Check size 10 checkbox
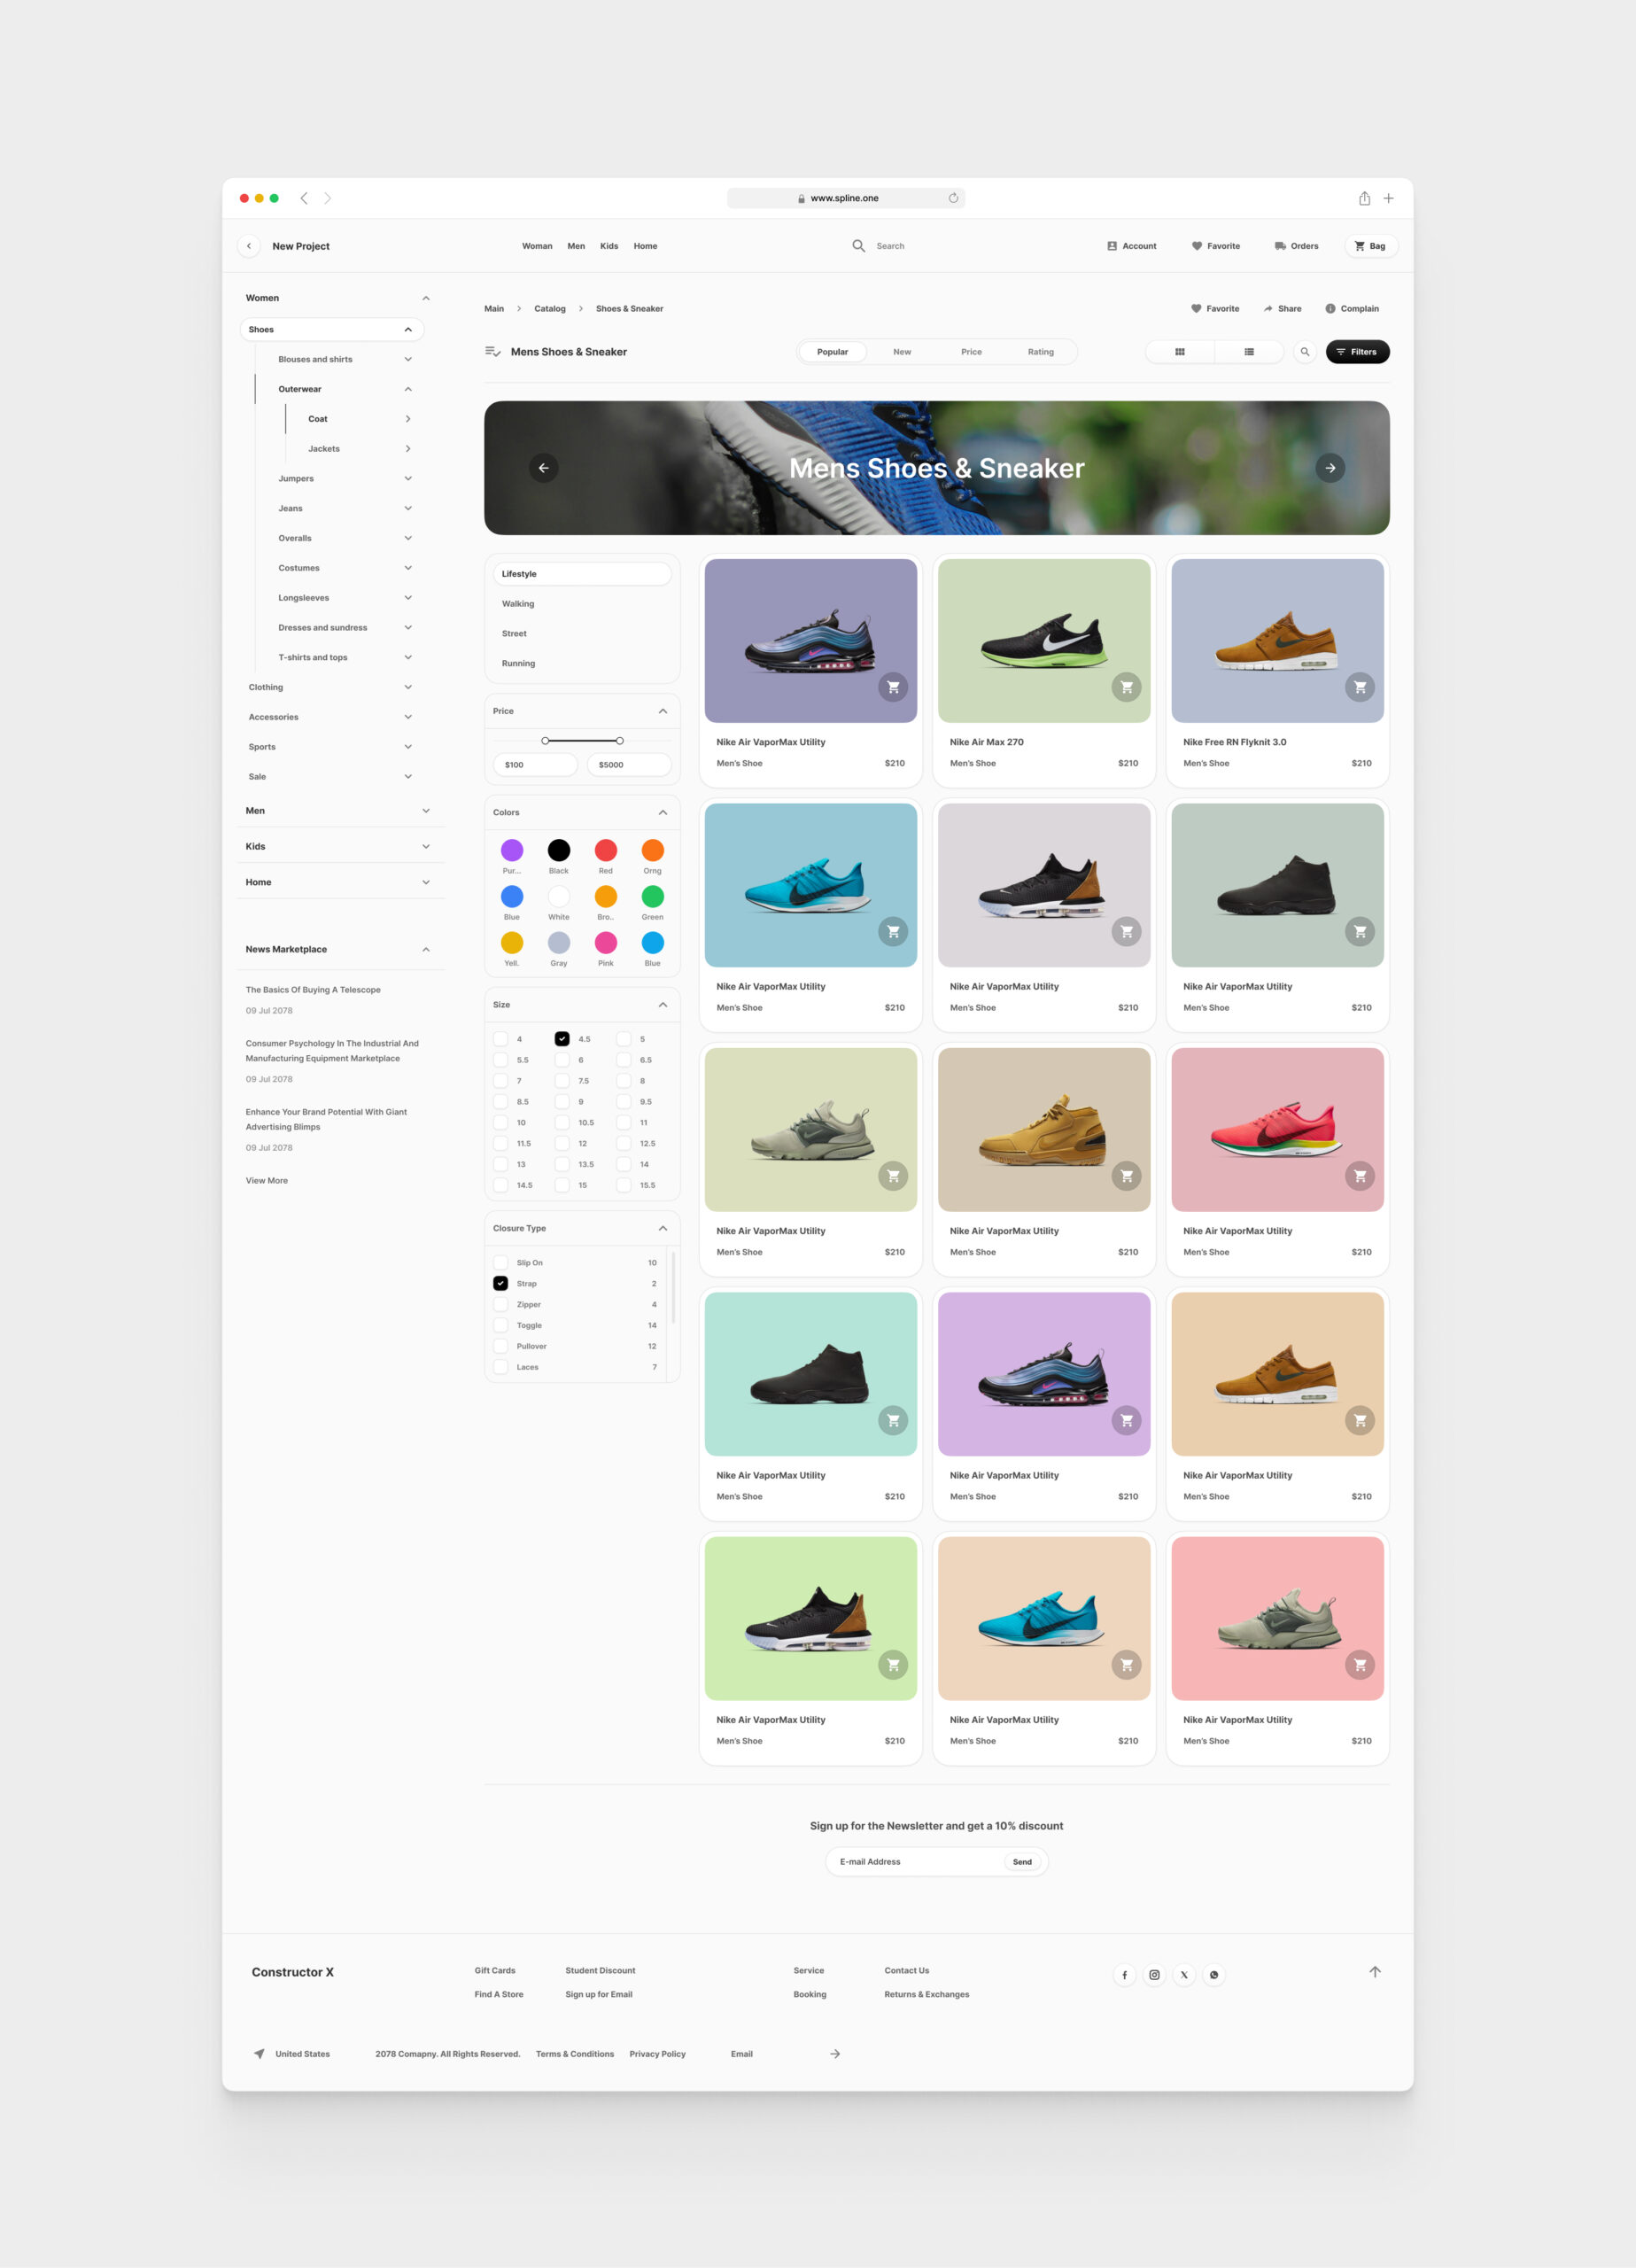 [501, 1122]
